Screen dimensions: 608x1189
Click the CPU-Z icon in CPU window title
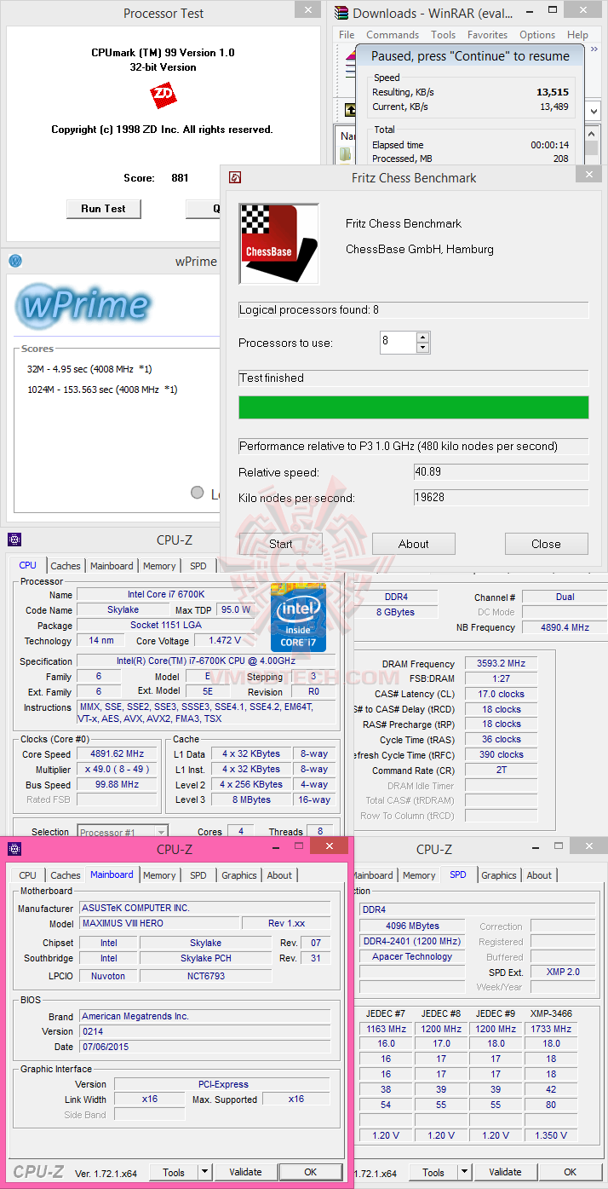(14, 539)
